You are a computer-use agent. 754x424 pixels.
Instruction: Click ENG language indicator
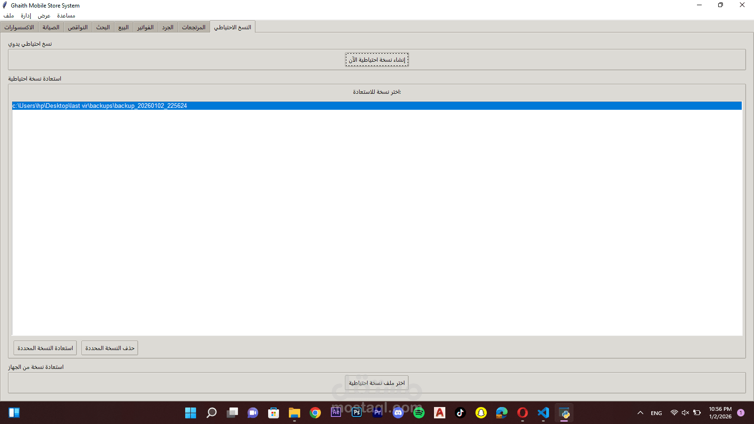656,413
